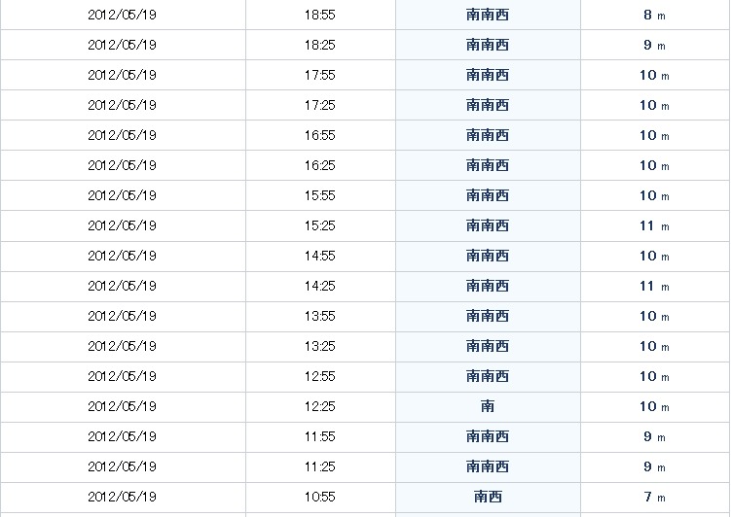Viewport: 731px width, 517px height.
Task: Click the 11 m value at 14:25
Action: tap(654, 286)
